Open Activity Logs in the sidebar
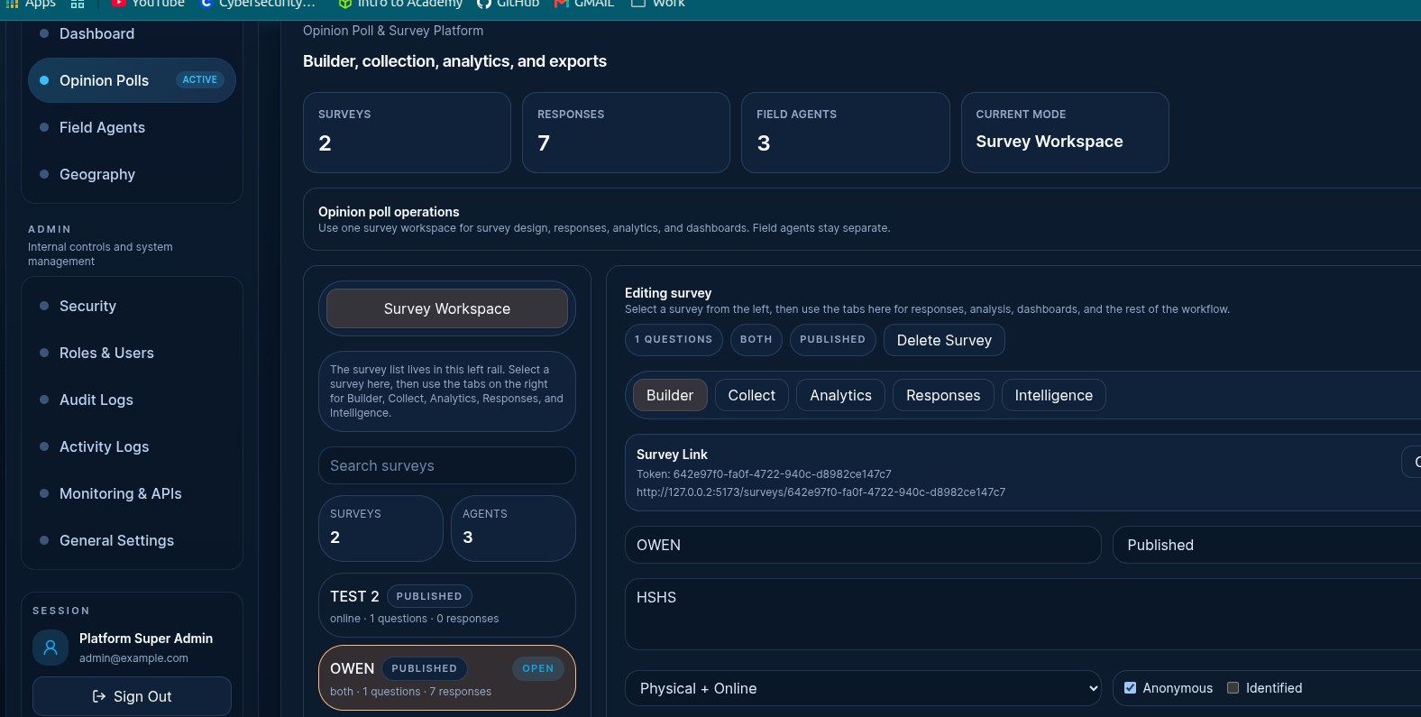This screenshot has width=1421, height=717. pyautogui.click(x=133, y=446)
